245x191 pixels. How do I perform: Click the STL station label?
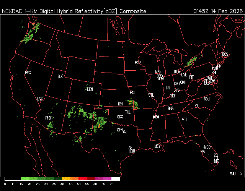coord(151,94)
